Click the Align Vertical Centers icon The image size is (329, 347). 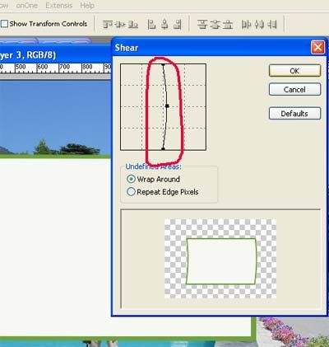[120, 25]
